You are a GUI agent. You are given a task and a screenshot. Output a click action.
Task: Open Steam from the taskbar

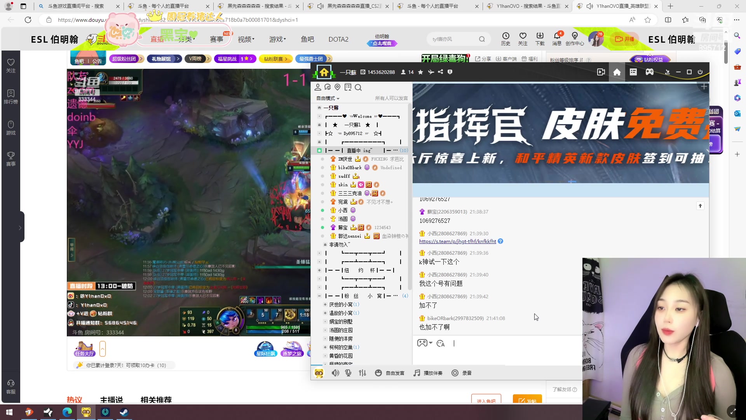pyautogui.click(x=124, y=412)
